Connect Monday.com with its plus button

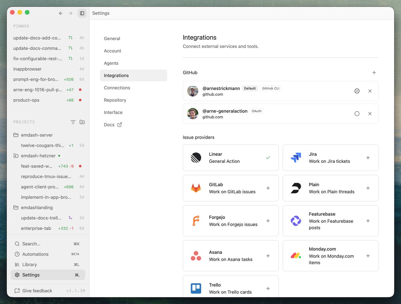(368, 256)
